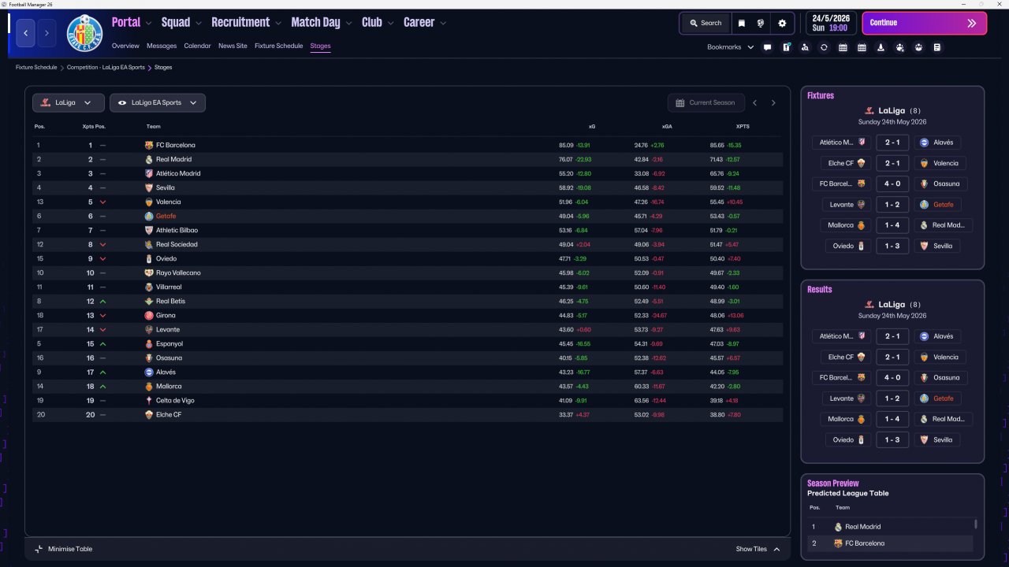The image size is (1009, 567).
Task: Open the Search button
Action: pos(706,24)
